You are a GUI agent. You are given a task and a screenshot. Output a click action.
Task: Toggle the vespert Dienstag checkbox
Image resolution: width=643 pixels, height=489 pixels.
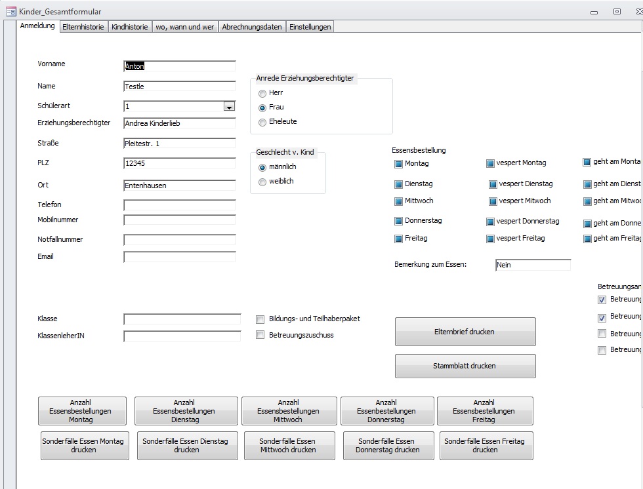pyautogui.click(x=493, y=185)
